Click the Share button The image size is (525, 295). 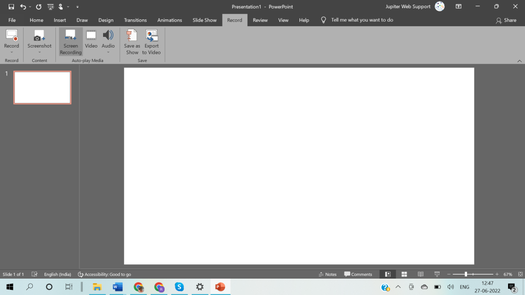(506, 20)
